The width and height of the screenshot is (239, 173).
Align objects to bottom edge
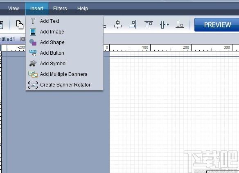click(x=180, y=24)
